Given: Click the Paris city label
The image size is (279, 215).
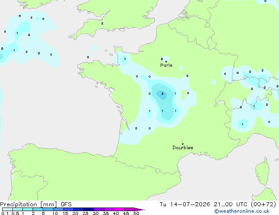Looking at the screenshot, I should pos(166,65).
